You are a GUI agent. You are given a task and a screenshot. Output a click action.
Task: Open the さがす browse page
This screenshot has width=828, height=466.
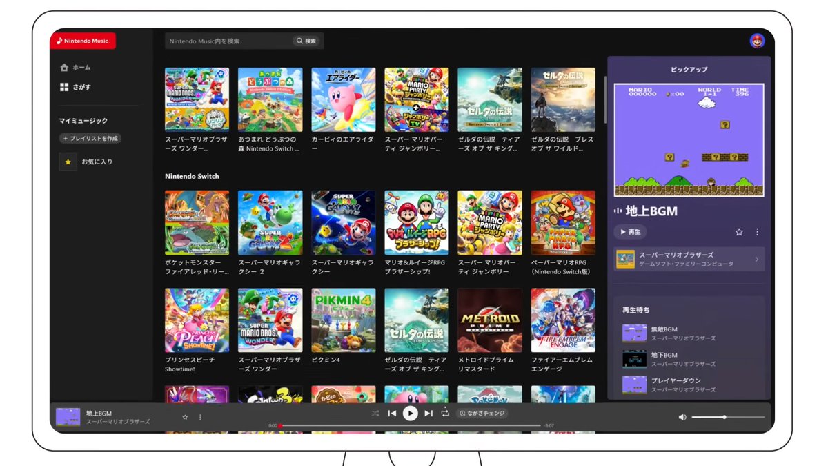(x=75, y=88)
